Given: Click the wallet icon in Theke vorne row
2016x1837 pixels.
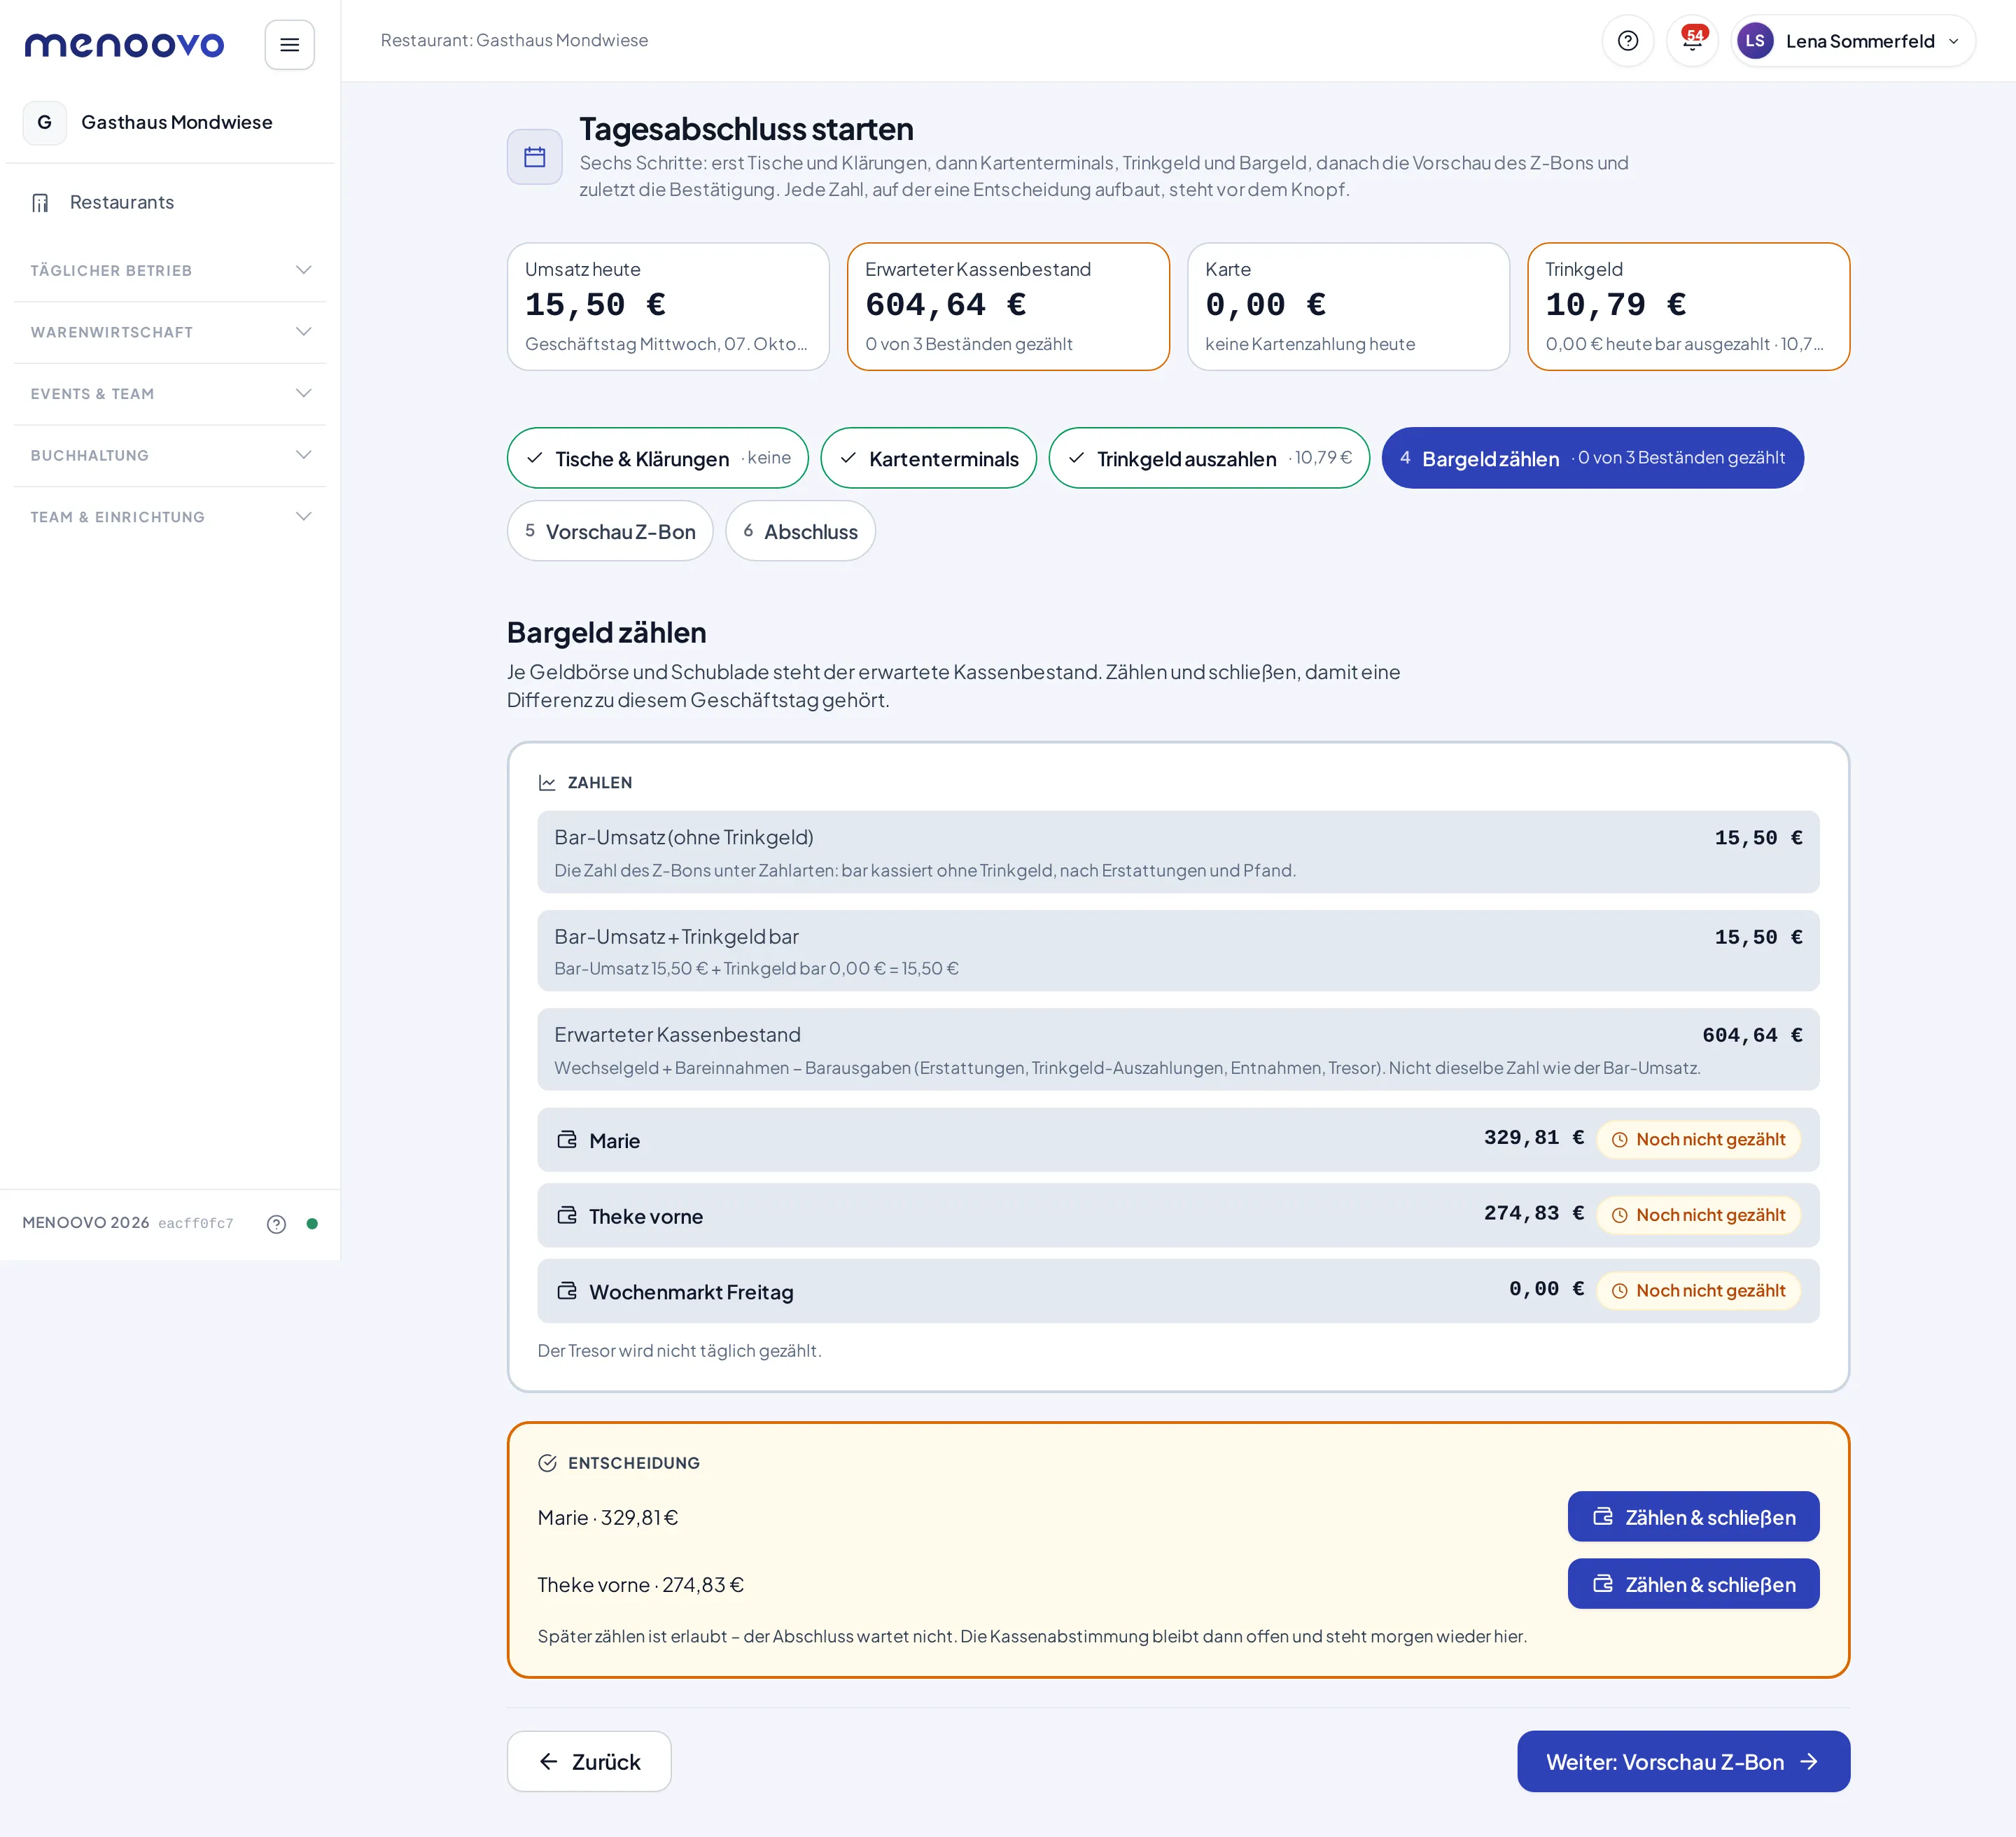Looking at the screenshot, I should pos(567,1216).
